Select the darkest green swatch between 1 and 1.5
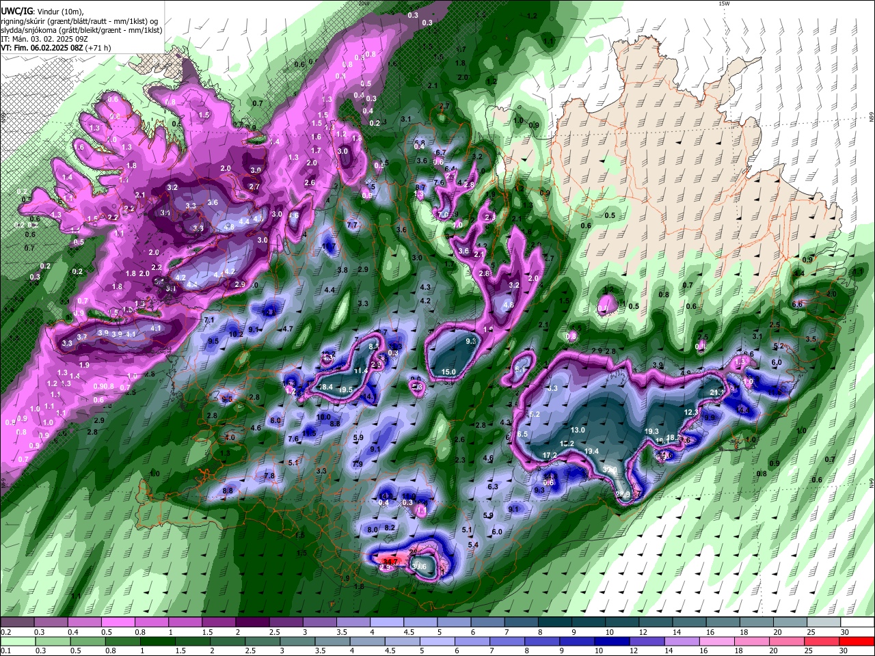The image size is (875, 656). (x=158, y=641)
